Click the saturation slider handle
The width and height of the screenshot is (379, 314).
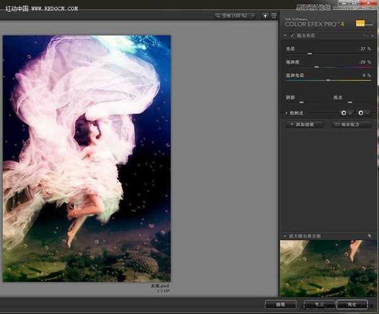(316, 66)
